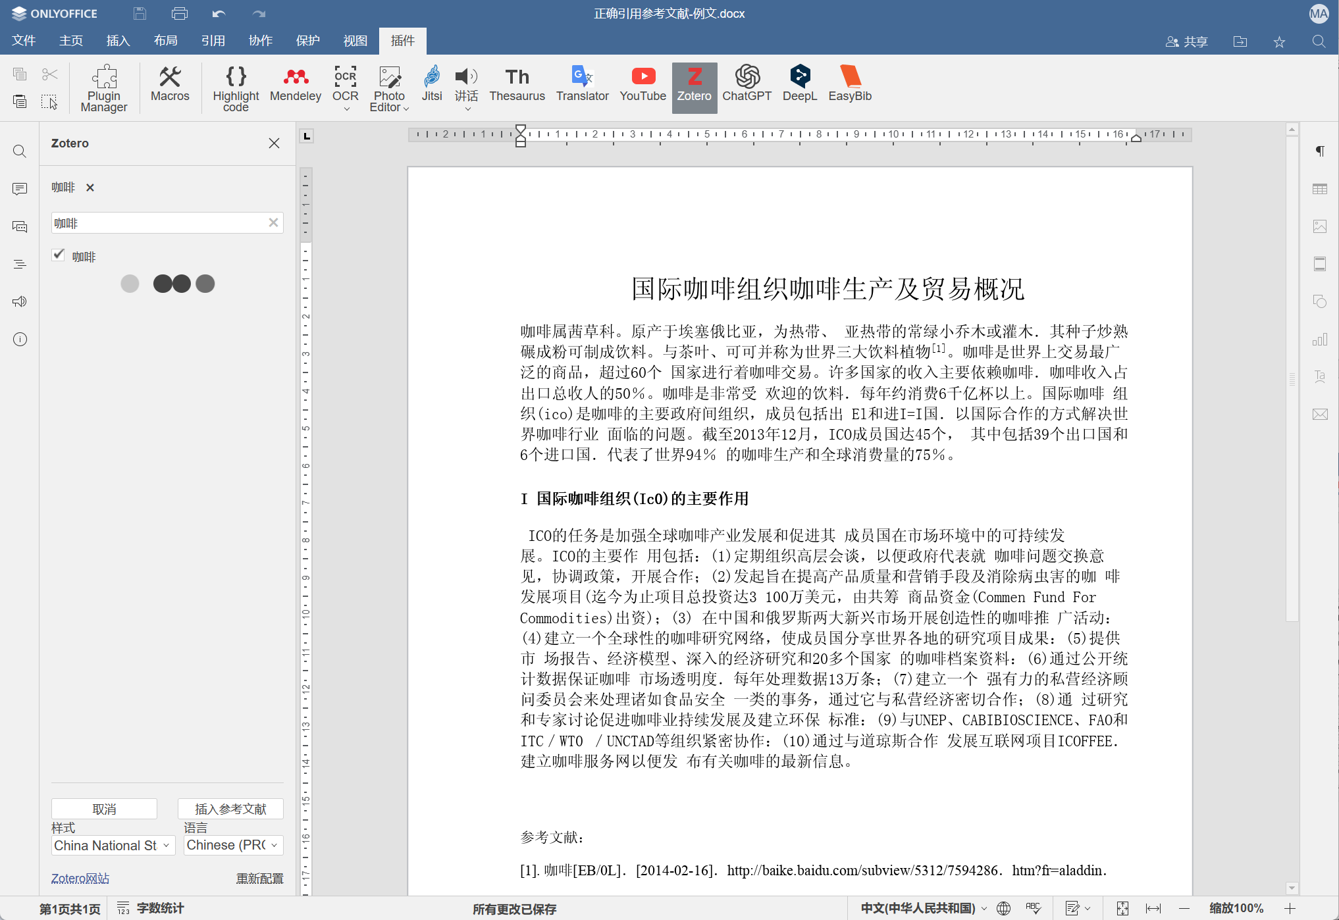Toggle nonprinting characters paragraph mark
1339x920 pixels.
coord(1320,151)
